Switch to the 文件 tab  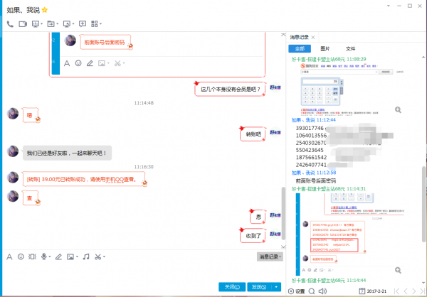coord(350,48)
